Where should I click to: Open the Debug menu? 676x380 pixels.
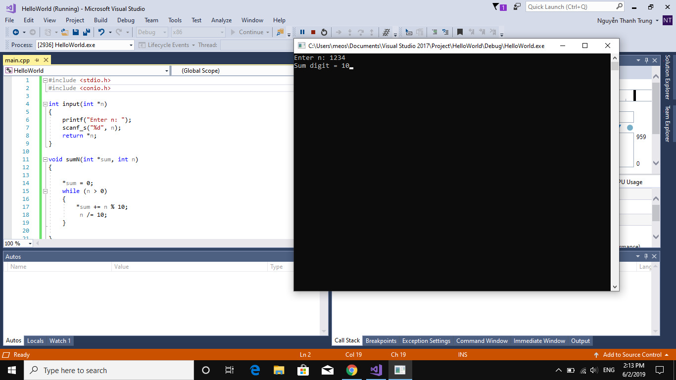click(126, 20)
